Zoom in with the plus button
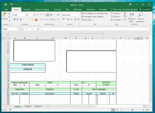Screen dimensions: 155x113 pos(144,110)
